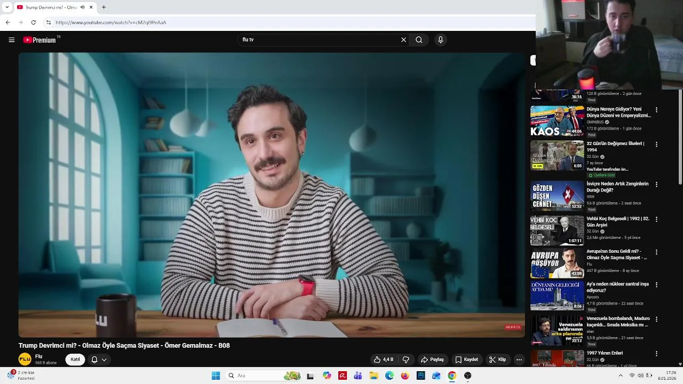This screenshot has width=683, height=384.
Task: Run search with magnifier button
Action: click(419, 40)
